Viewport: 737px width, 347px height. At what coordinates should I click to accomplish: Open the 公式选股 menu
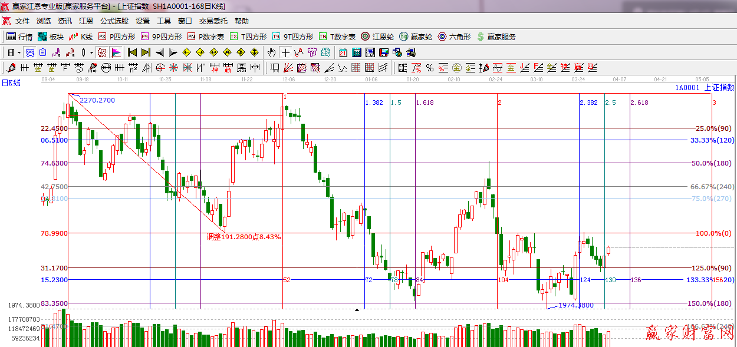click(x=114, y=21)
